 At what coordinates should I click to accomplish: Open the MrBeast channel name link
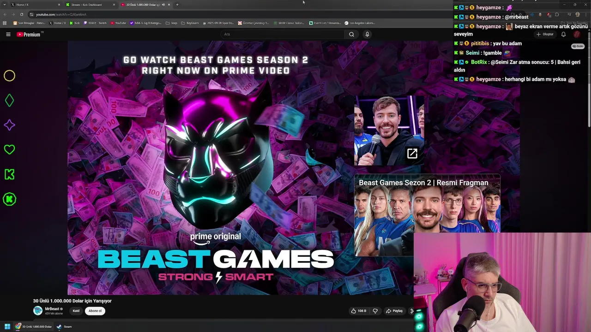(52, 309)
